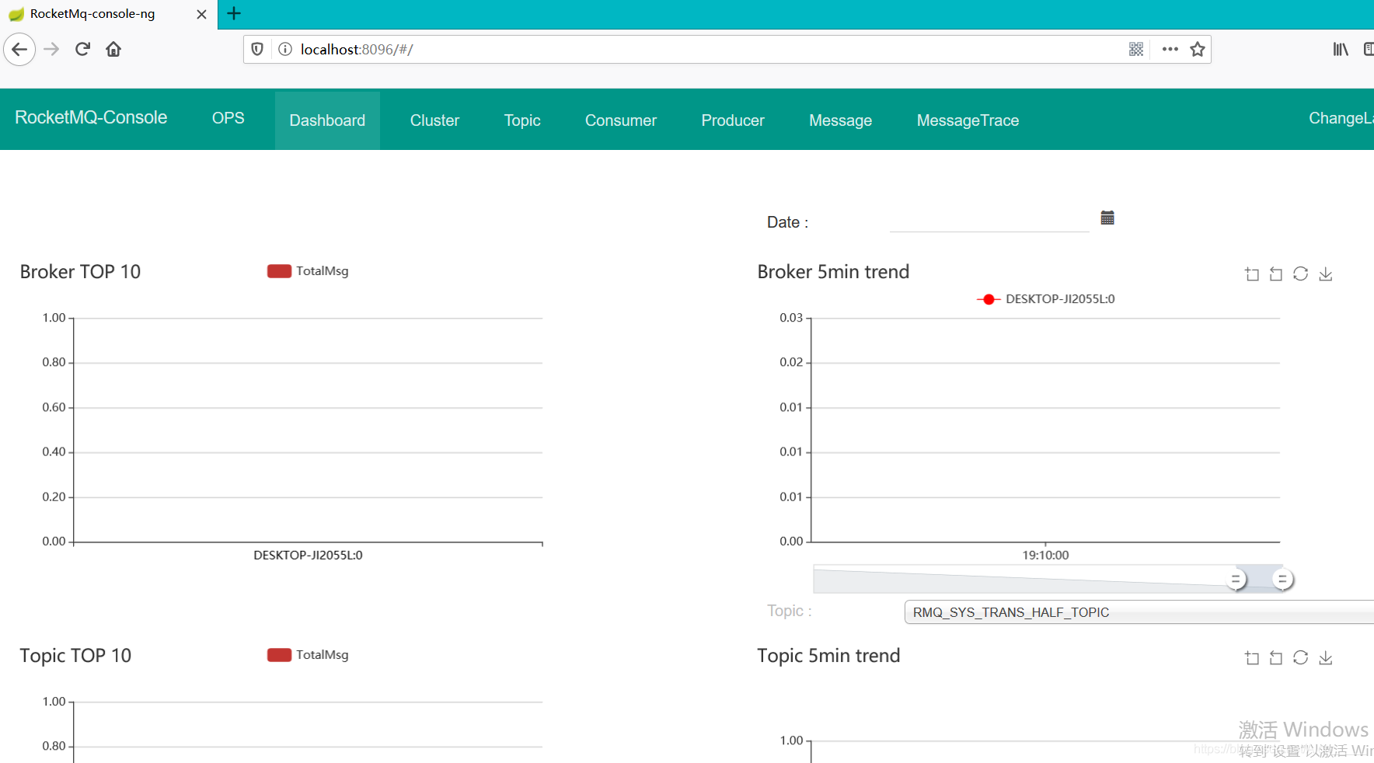This screenshot has width=1374, height=763.
Task: Click the browser forward arrow
Action: pos(51,50)
